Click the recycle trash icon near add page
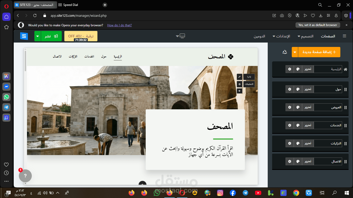The width and height of the screenshot is (353, 198). point(285,52)
